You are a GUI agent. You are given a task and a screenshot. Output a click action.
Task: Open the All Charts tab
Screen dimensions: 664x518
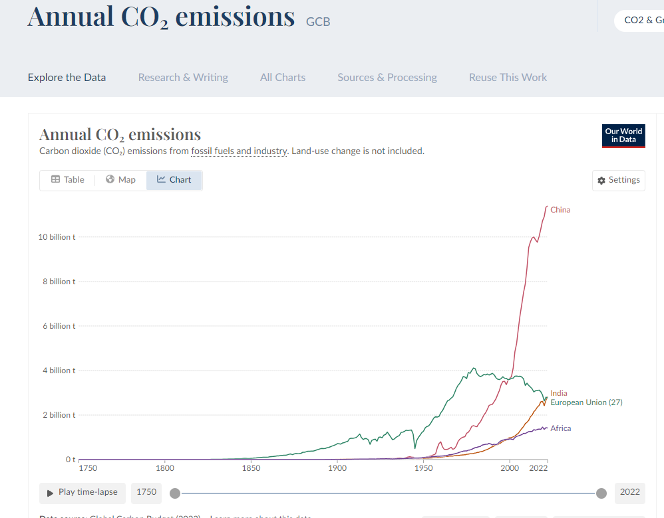point(283,78)
